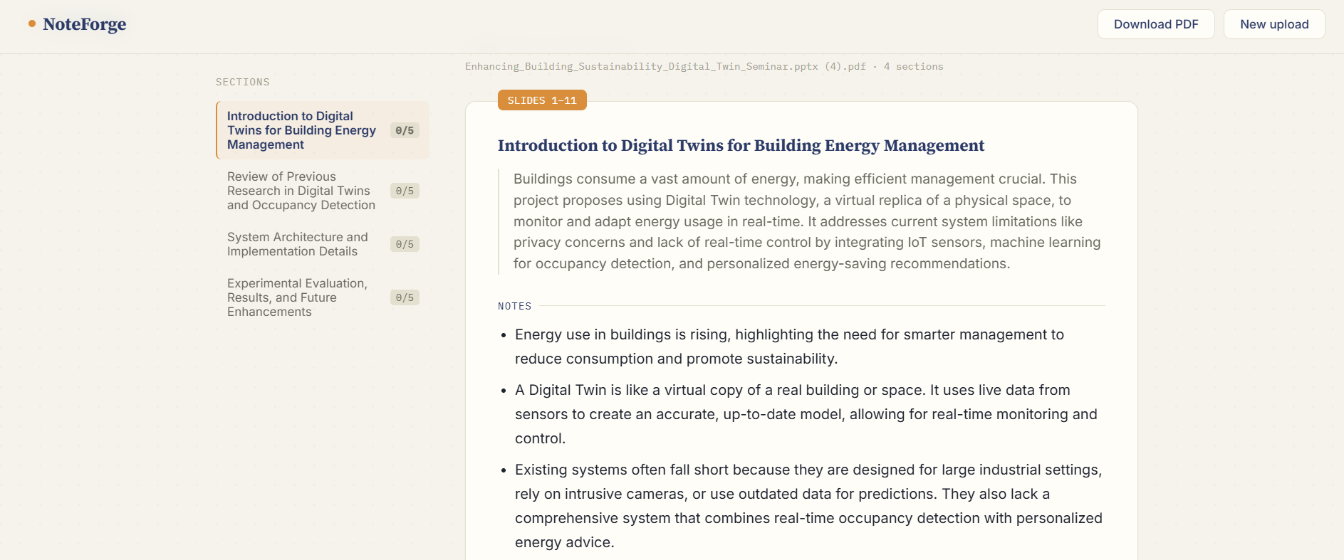Click the NOTES label

515,306
